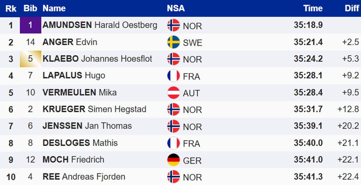Select Vermeulen's time 35:28.4
This screenshot has height=185, width=361.
click(x=308, y=92)
